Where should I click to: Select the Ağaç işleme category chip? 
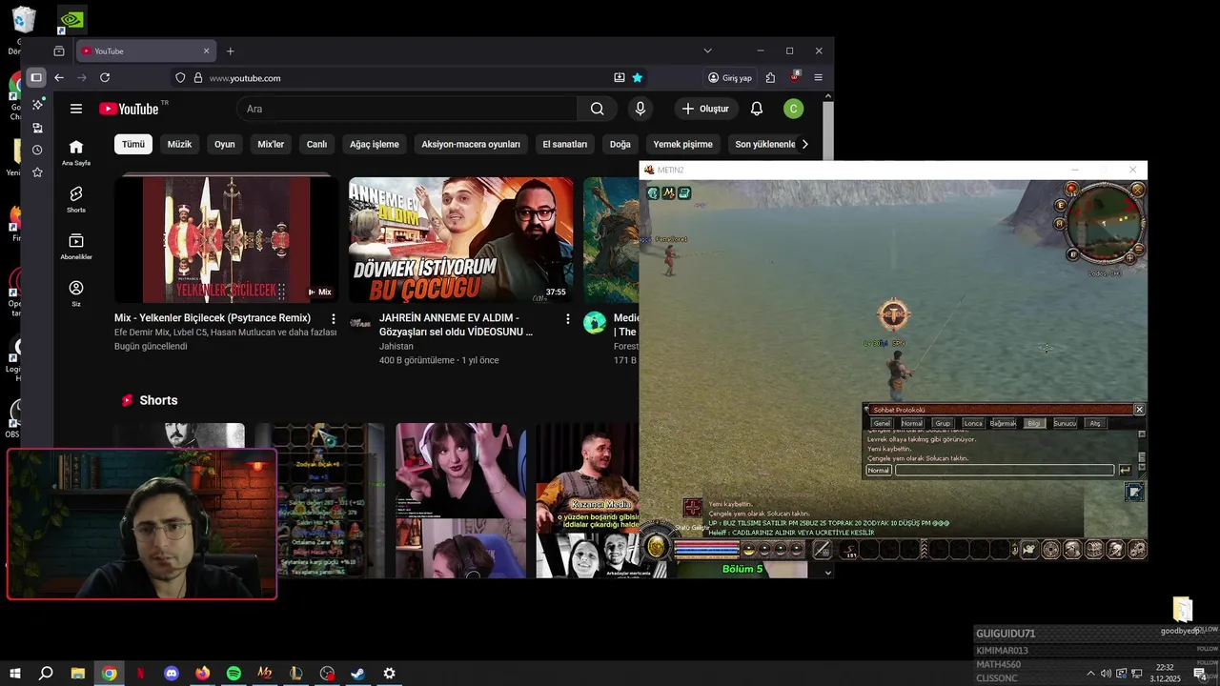click(375, 145)
